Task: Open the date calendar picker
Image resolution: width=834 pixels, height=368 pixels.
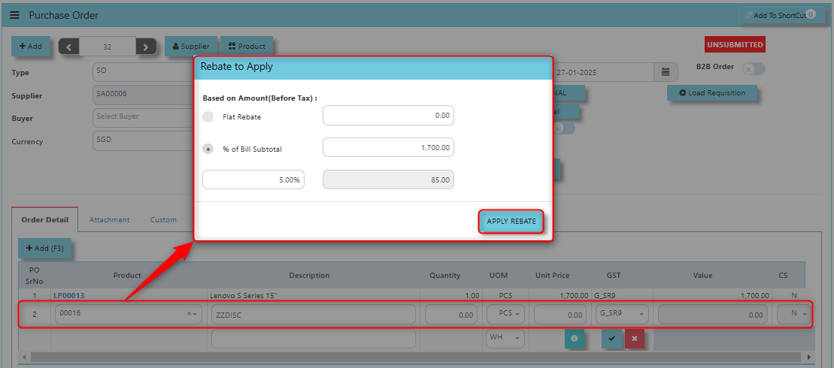Action: point(666,72)
